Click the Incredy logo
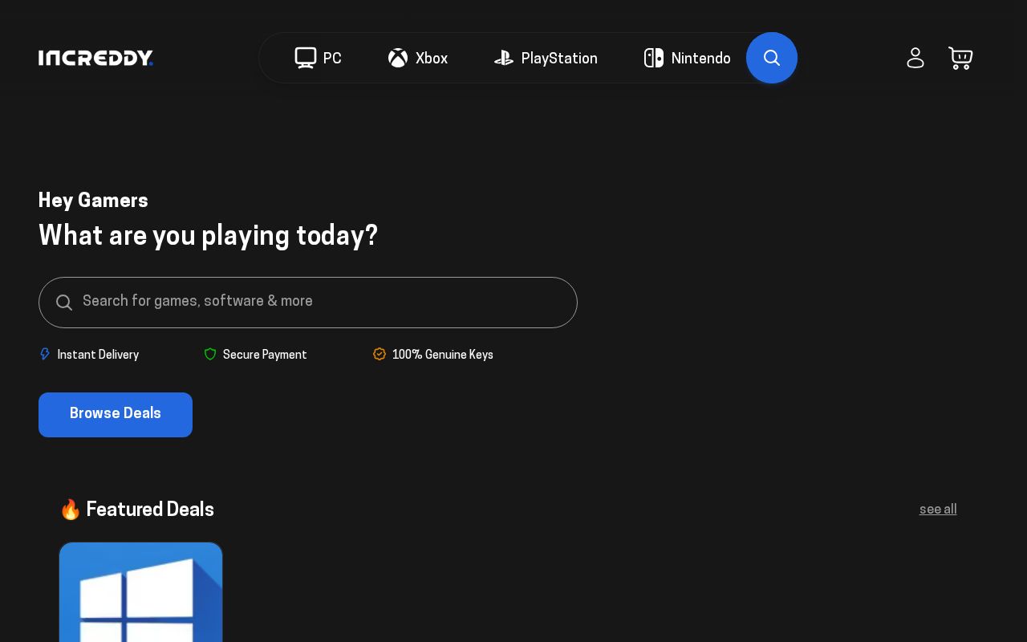 (x=95, y=58)
